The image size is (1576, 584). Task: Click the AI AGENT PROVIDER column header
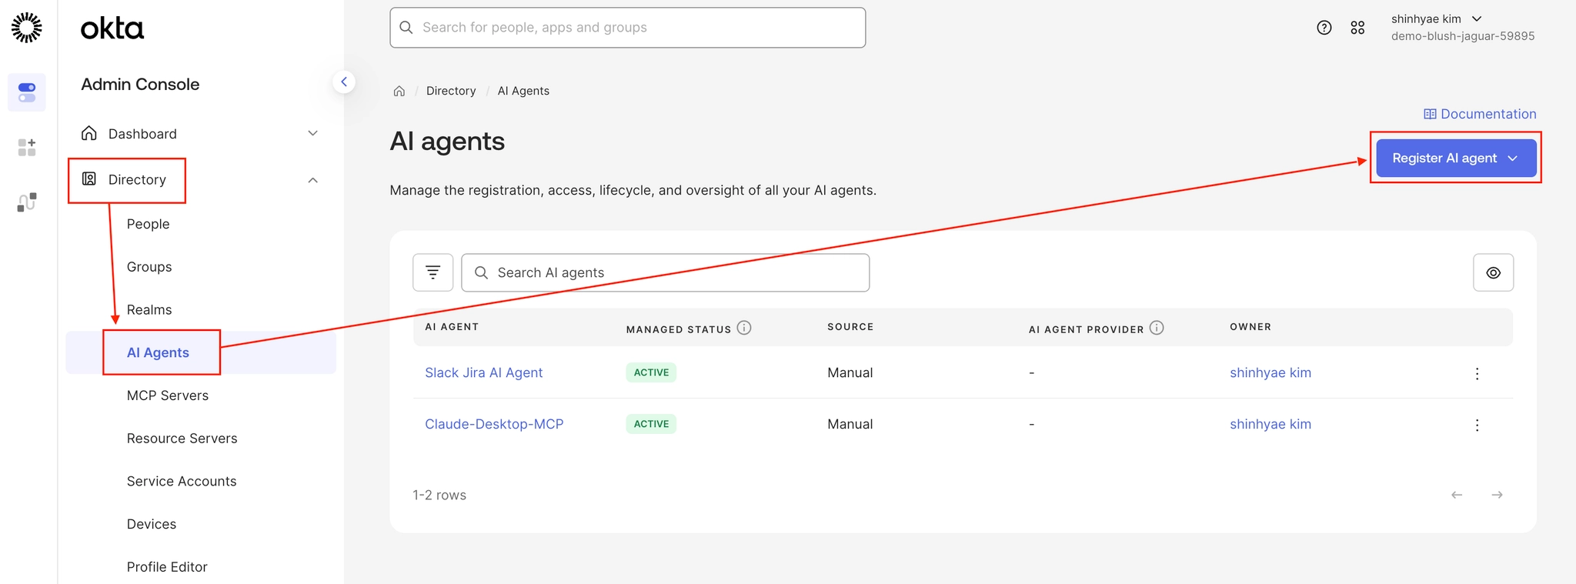pyautogui.click(x=1087, y=329)
